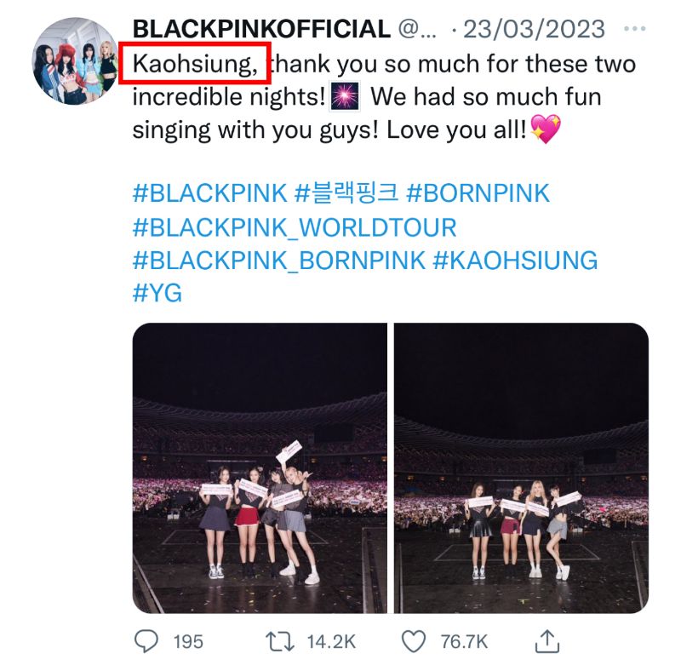Open the #BLACKPINK hashtag

pyautogui.click(x=210, y=193)
